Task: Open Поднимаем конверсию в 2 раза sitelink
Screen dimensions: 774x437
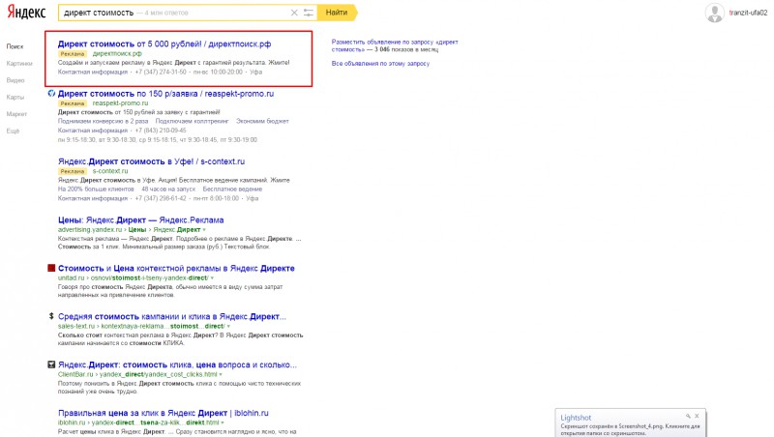Action: coord(104,121)
